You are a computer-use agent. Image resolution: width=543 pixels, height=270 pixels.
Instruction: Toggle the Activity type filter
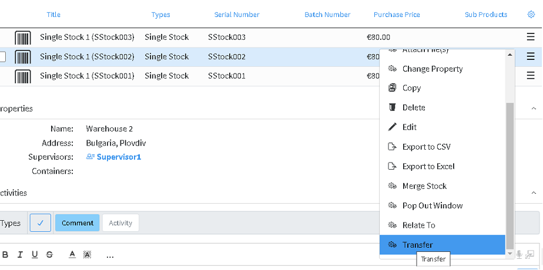tap(120, 223)
